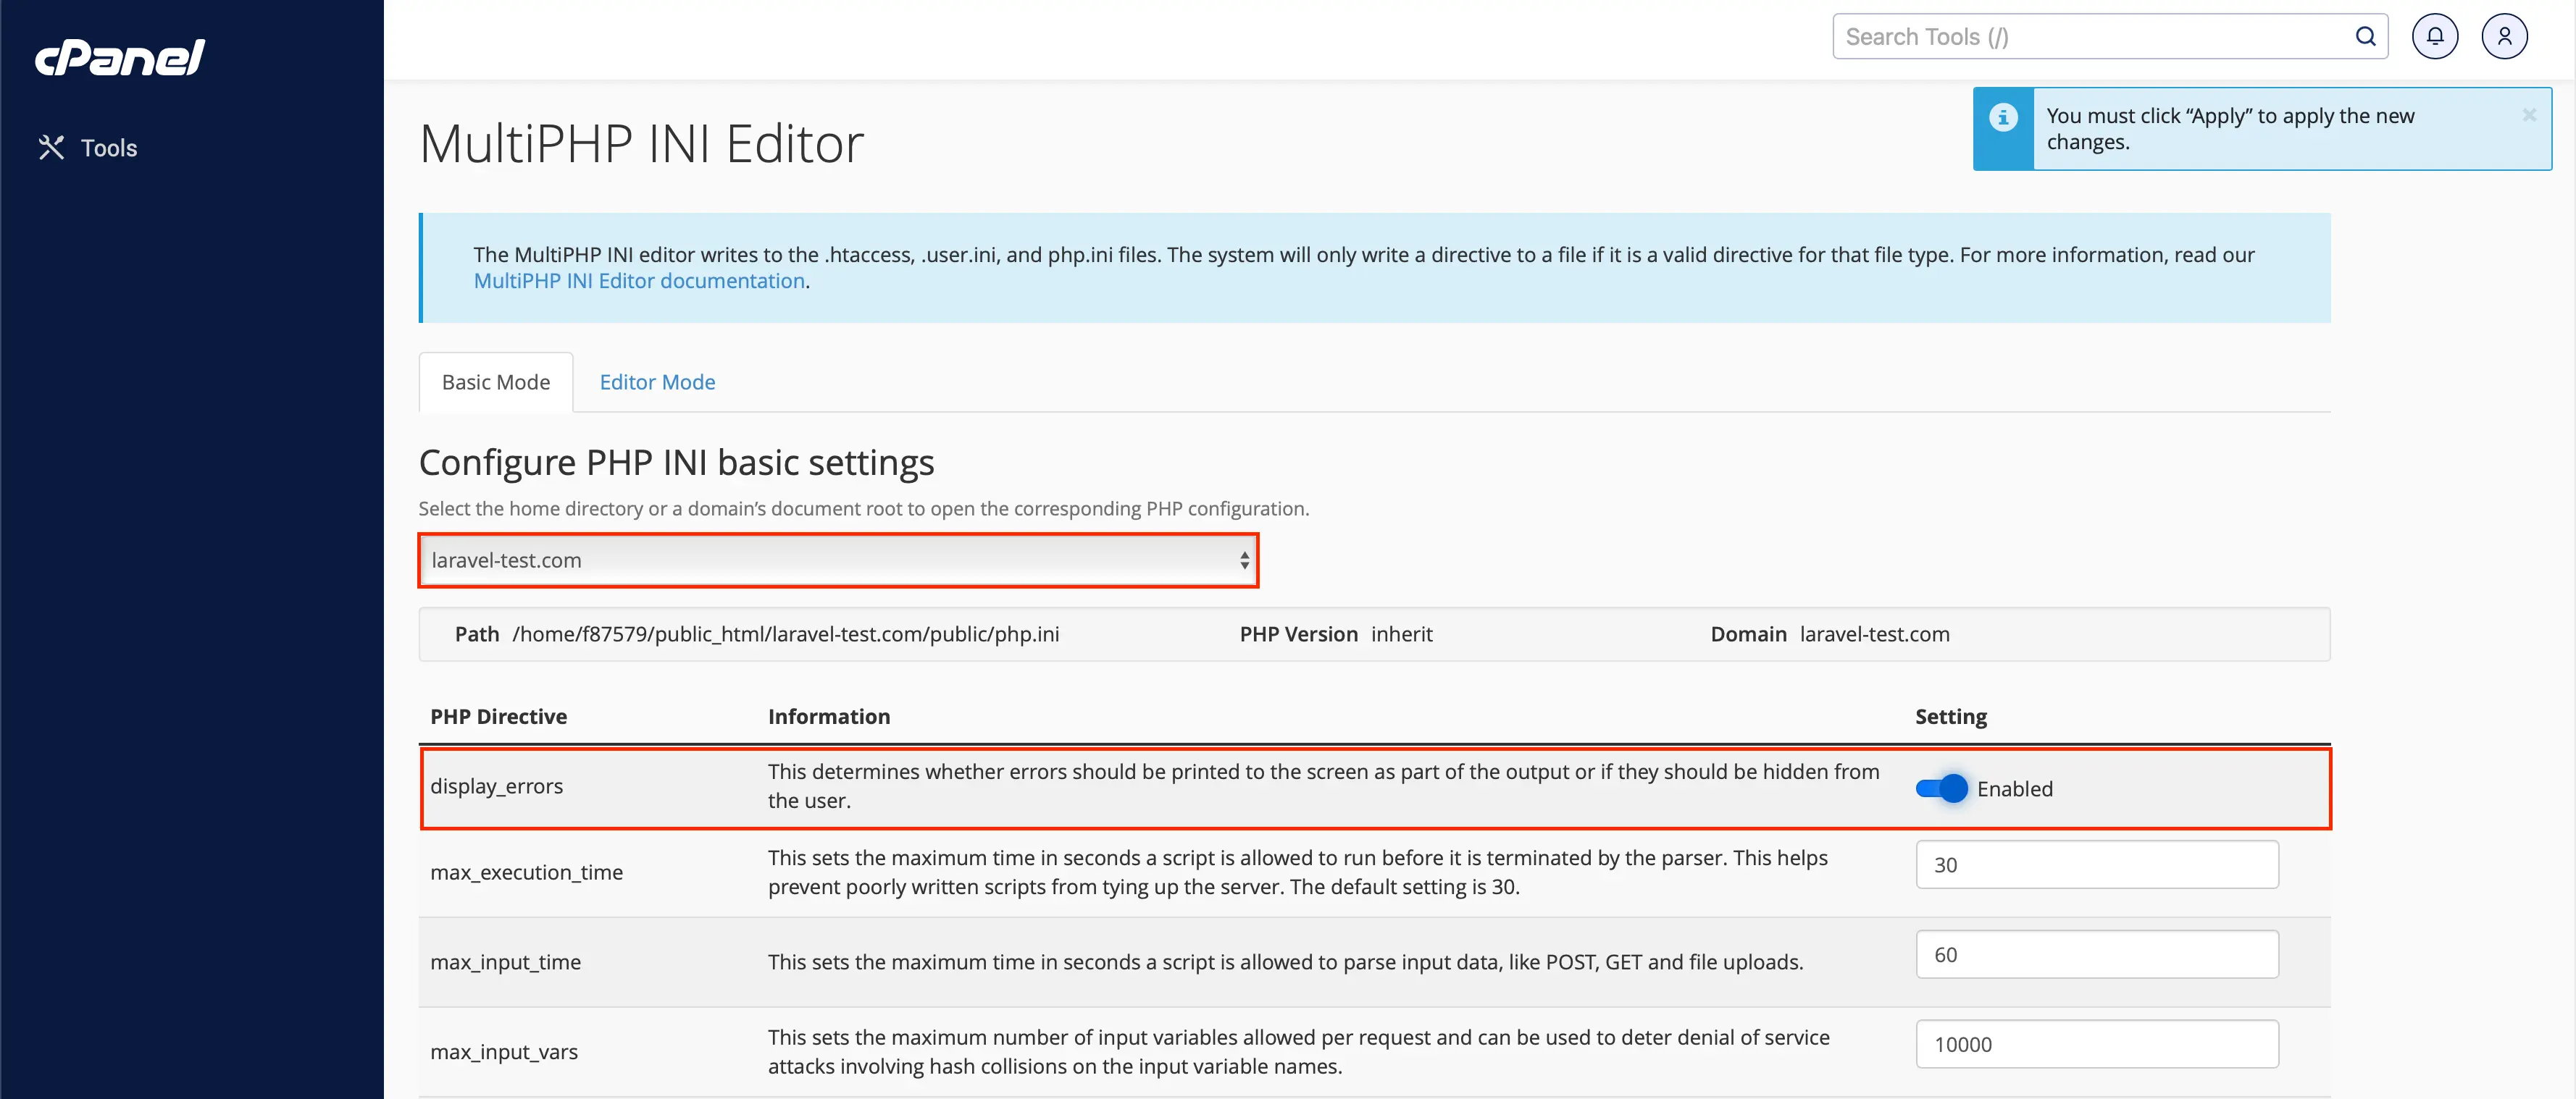Click the 'max_execution_time' directive name

[526, 872]
